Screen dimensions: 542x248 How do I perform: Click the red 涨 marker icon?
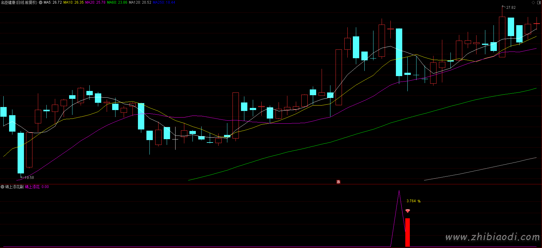tap(338, 182)
